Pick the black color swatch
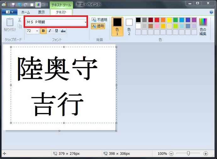The width and height of the screenshot is (217, 159). (x=138, y=20)
